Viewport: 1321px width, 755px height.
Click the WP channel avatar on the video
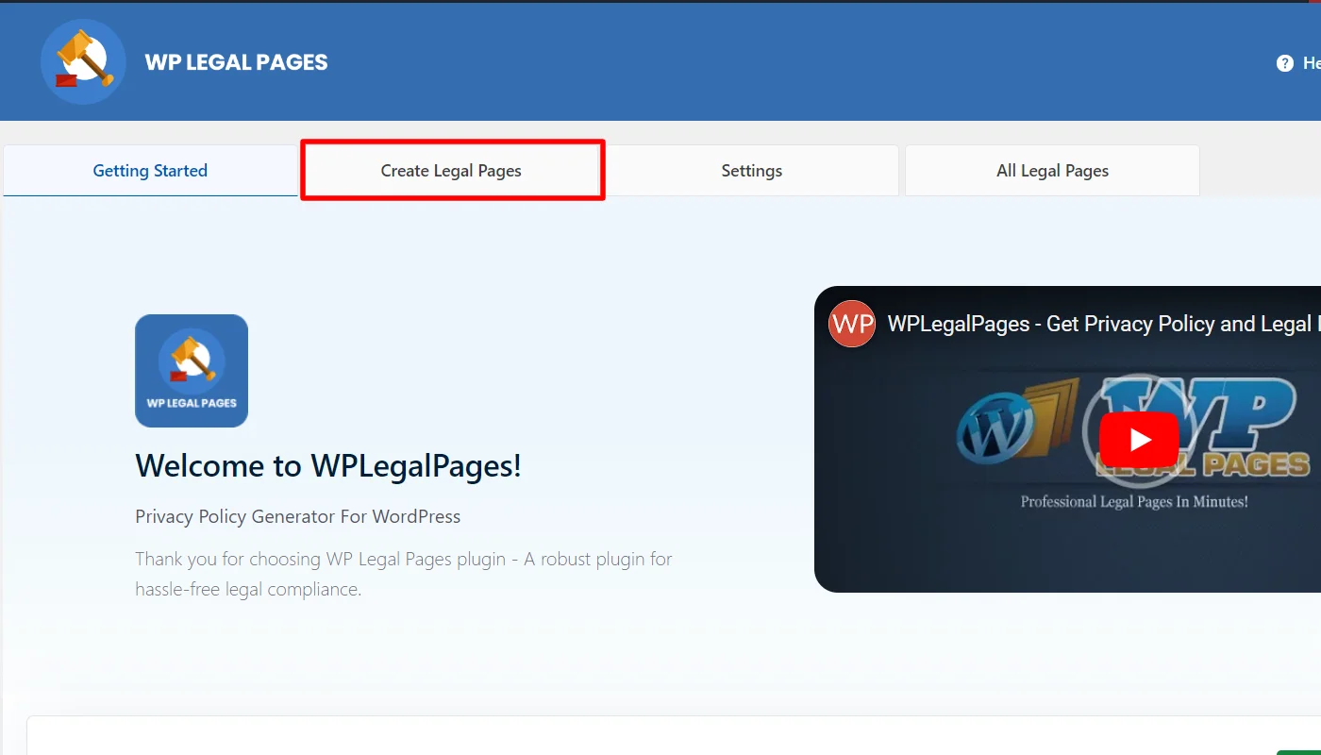pyautogui.click(x=851, y=324)
